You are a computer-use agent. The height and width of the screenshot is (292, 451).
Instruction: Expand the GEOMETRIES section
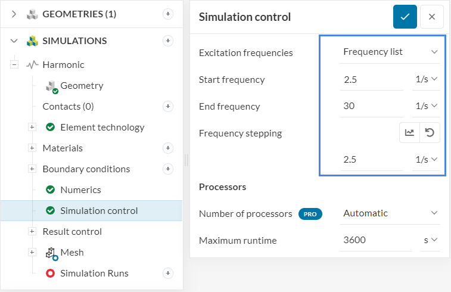pos(14,14)
